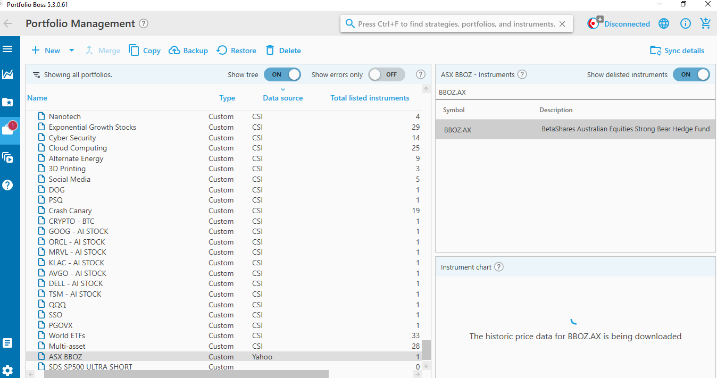Expand the New button dropdown arrow
The height and width of the screenshot is (378, 717).
[x=71, y=51]
